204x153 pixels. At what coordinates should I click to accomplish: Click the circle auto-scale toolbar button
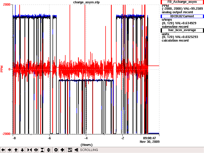[56, 150]
